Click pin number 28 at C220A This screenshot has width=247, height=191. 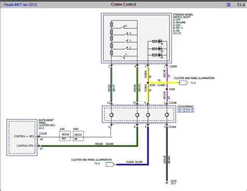41,139
